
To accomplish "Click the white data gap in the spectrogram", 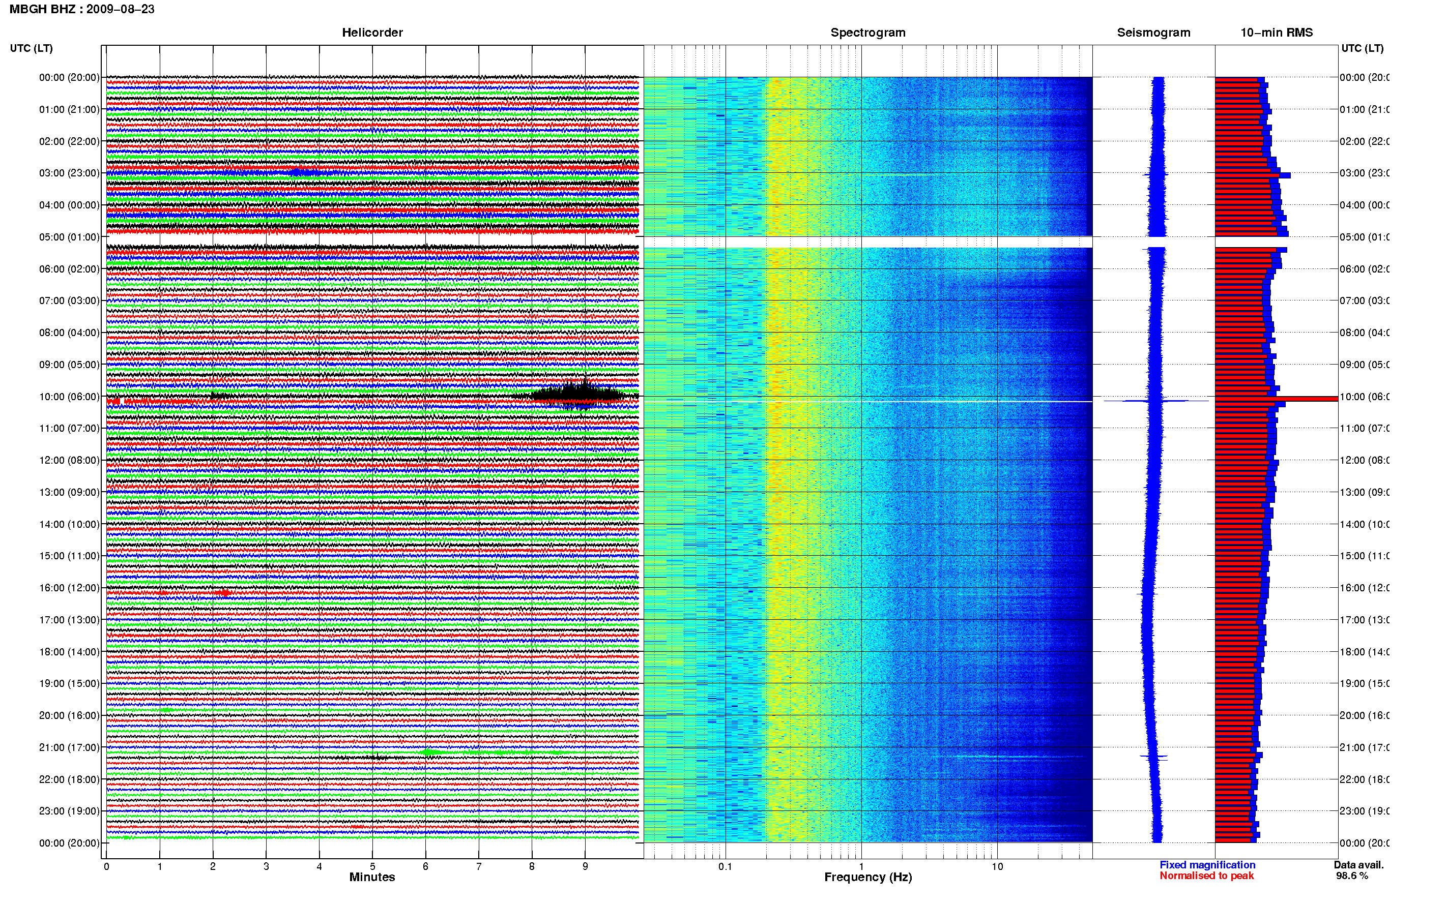I will [868, 242].
